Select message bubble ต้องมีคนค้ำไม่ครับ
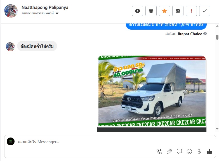This screenshot has width=219, height=161. (x=37, y=46)
